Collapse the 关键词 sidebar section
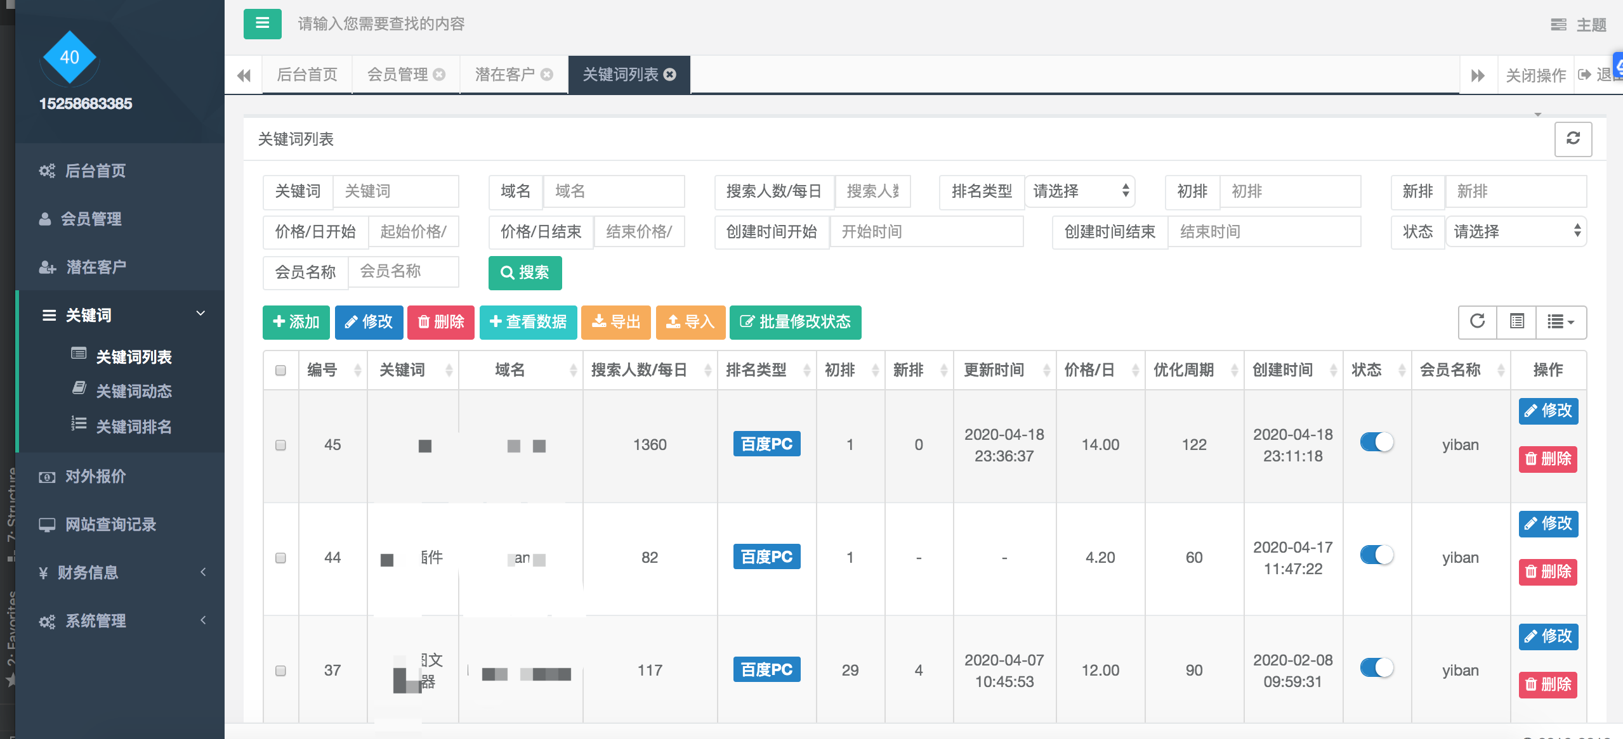Image resolution: width=1623 pixels, height=739 pixels. pyautogui.click(x=120, y=315)
